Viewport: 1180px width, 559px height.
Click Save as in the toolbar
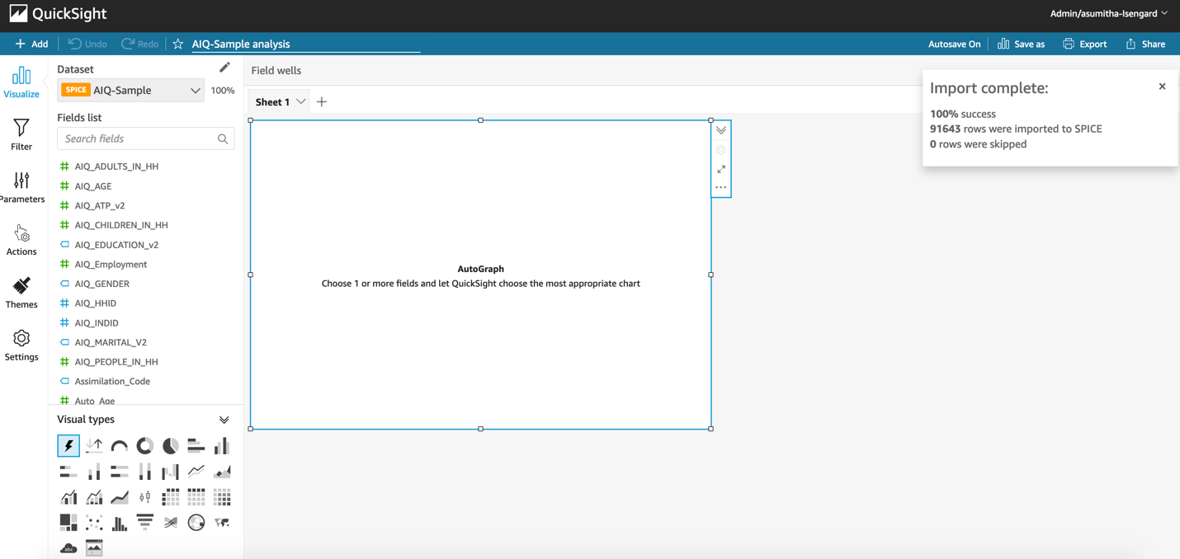pos(1021,44)
